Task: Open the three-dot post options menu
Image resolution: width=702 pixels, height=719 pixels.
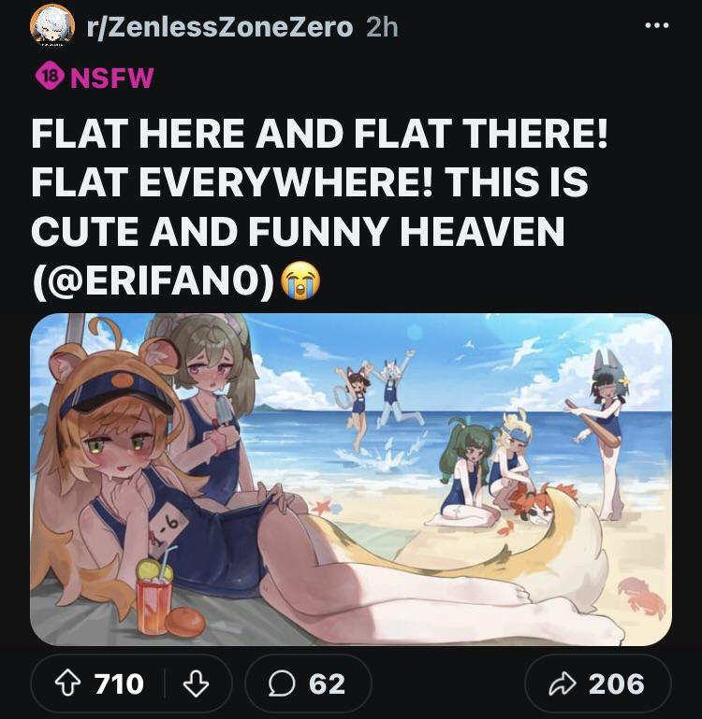Action: click(x=656, y=25)
